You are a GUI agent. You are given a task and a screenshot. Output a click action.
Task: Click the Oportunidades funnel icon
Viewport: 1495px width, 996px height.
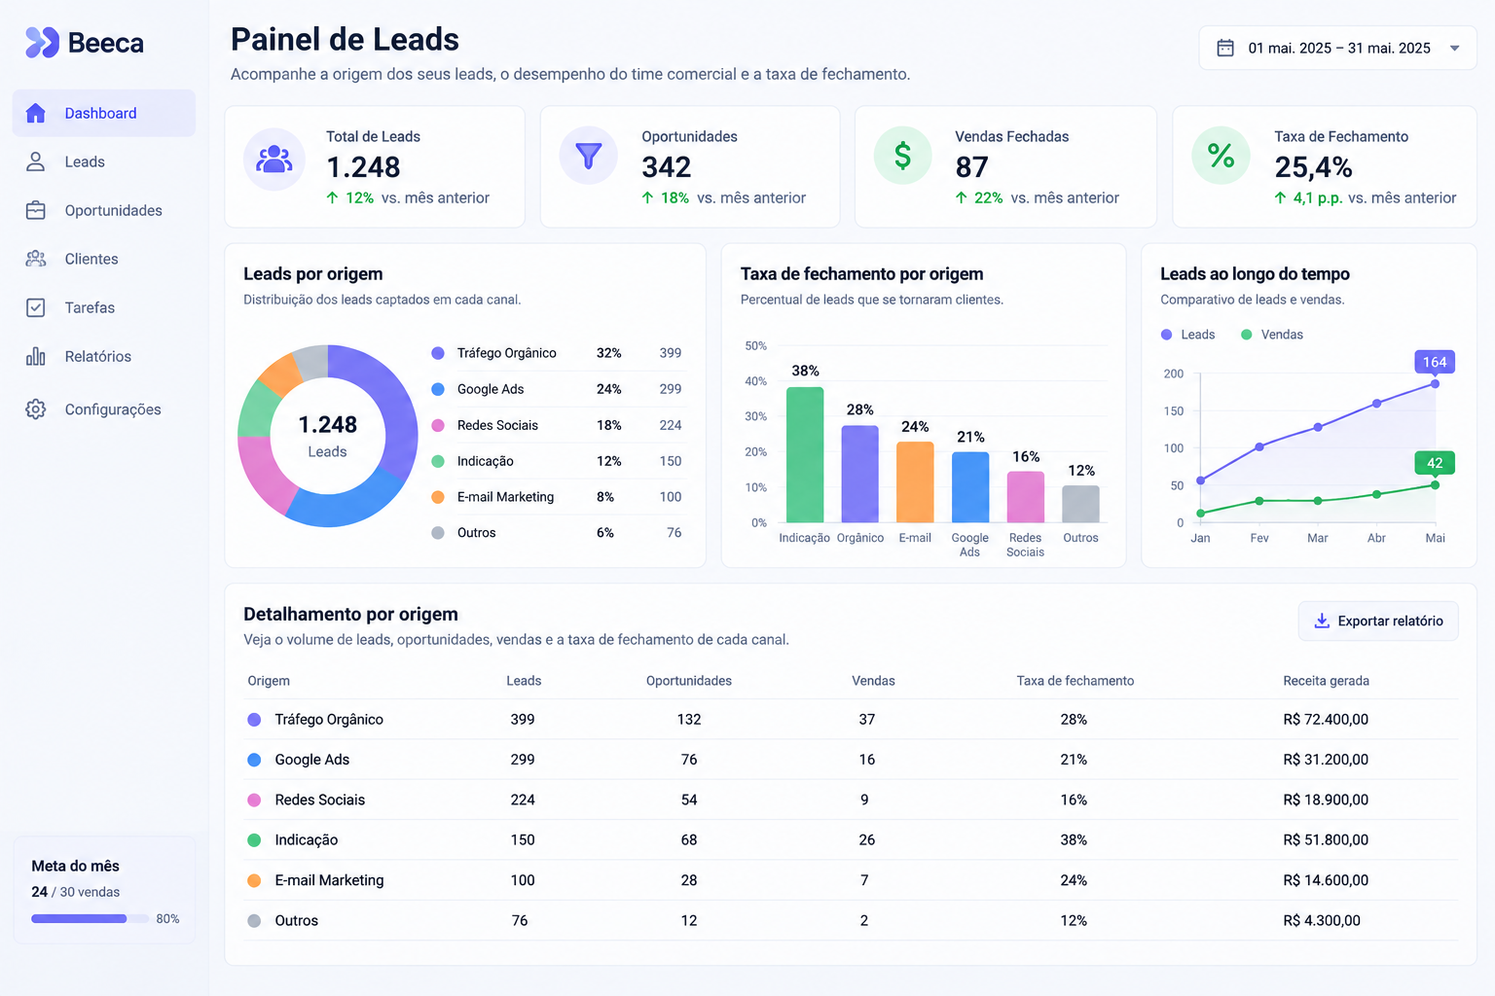pos(589,156)
